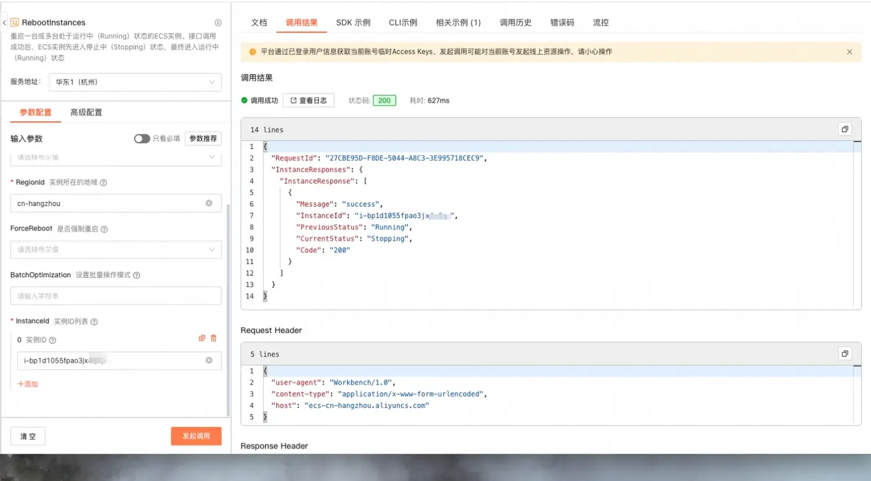This screenshot has height=481, width=871.
Task: Clear the InstanceId input value
Action: click(x=209, y=360)
